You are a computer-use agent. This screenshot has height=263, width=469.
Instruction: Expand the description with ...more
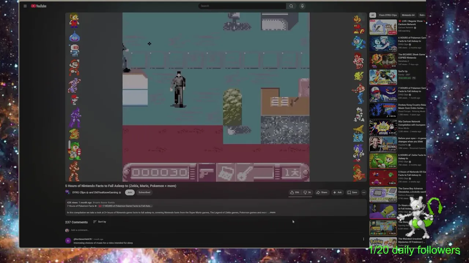272,213
